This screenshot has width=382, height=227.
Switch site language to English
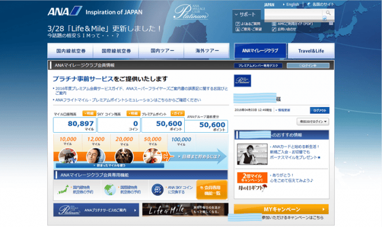[x=292, y=4]
